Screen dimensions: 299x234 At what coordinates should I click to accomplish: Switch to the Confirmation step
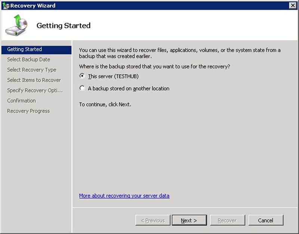click(x=21, y=101)
